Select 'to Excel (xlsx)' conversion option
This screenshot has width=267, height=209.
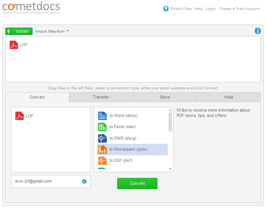pyautogui.click(x=132, y=127)
